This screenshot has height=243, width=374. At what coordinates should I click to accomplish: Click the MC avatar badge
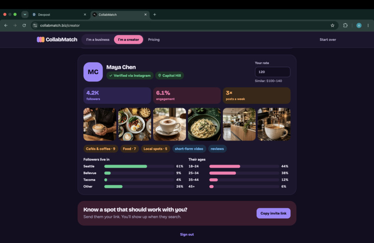point(93,72)
